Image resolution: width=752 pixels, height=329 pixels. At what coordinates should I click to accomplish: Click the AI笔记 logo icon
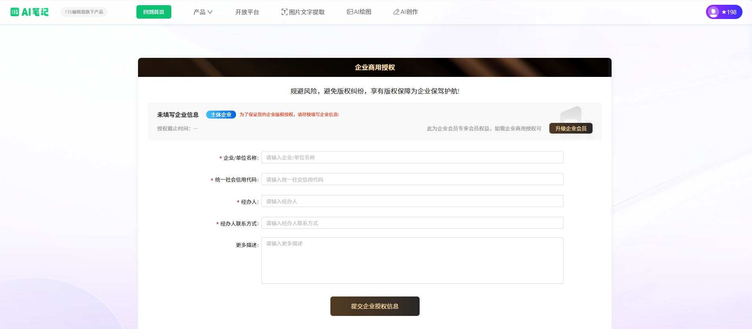(x=15, y=12)
